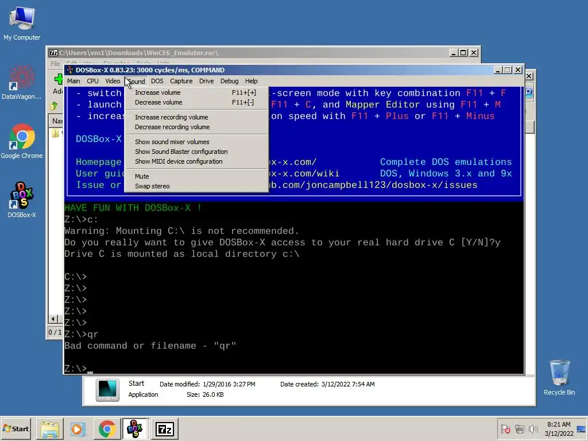The width and height of the screenshot is (588, 441).
Task: Choose Show MIDI device configuration
Action: (x=196, y=161)
